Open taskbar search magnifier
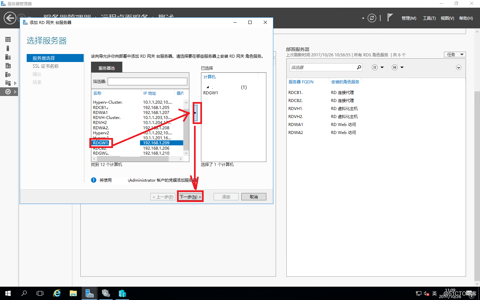Viewport: 480px width, 300px height. pos(24,293)
